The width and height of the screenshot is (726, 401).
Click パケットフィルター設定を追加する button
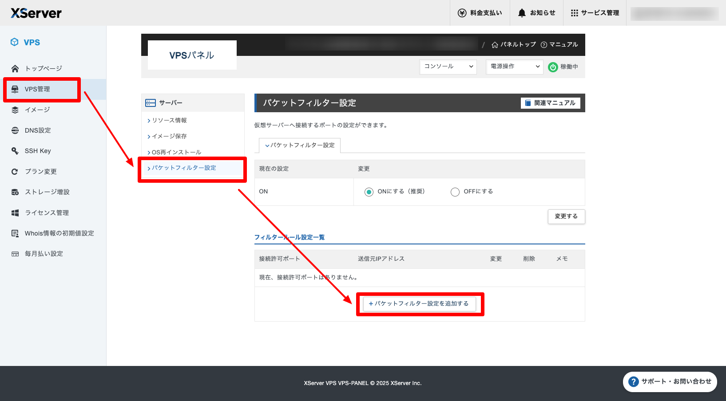(x=419, y=304)
